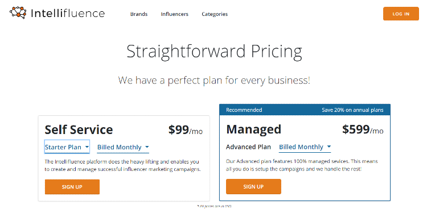Open the Brands menu item
This screenshot has width=427, height=209.
[139, 14]
